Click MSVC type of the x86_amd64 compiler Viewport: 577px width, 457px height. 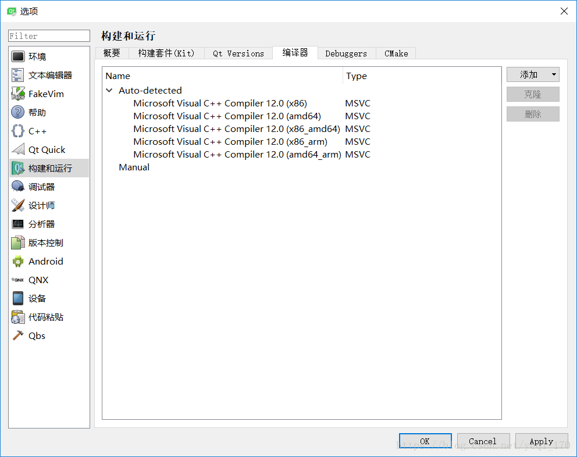click(x=358, y=128)
